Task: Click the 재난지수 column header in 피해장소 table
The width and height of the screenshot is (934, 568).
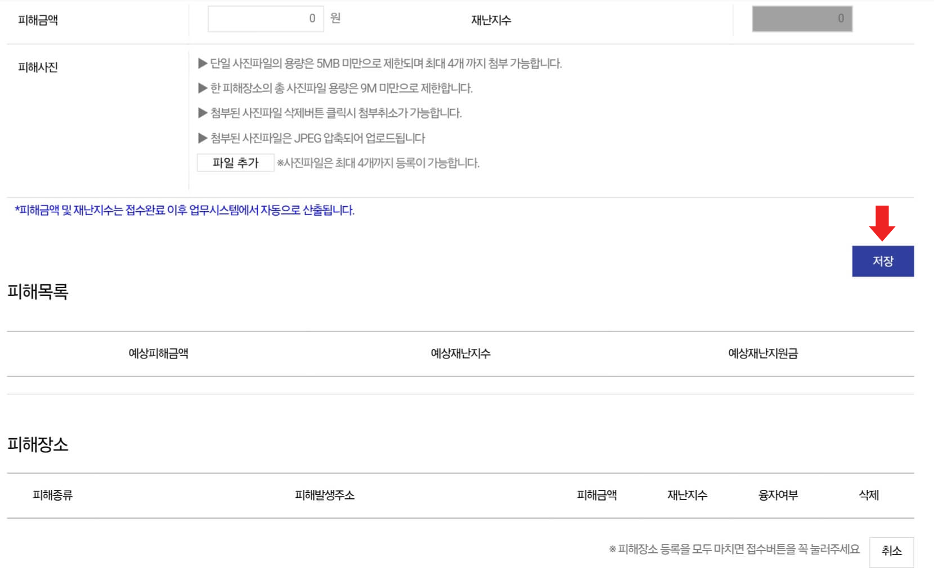Action: (688, 495)
